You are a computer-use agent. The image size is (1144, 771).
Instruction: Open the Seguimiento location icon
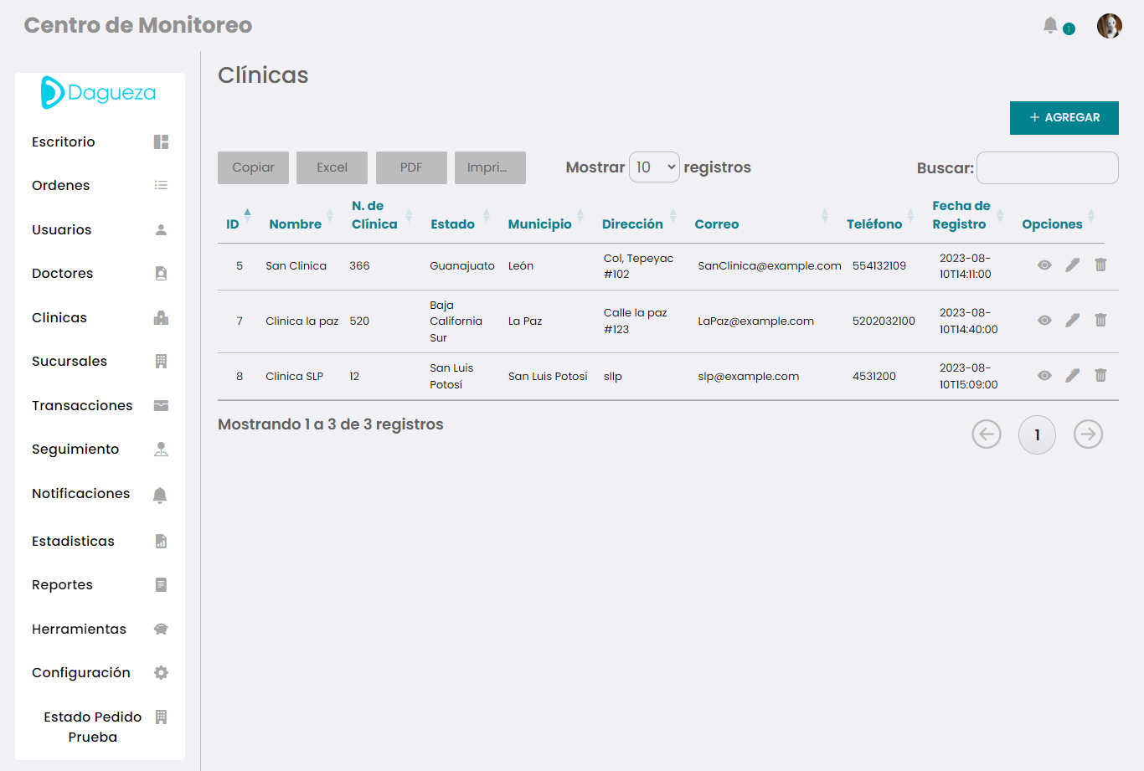(x=160, y=449)
